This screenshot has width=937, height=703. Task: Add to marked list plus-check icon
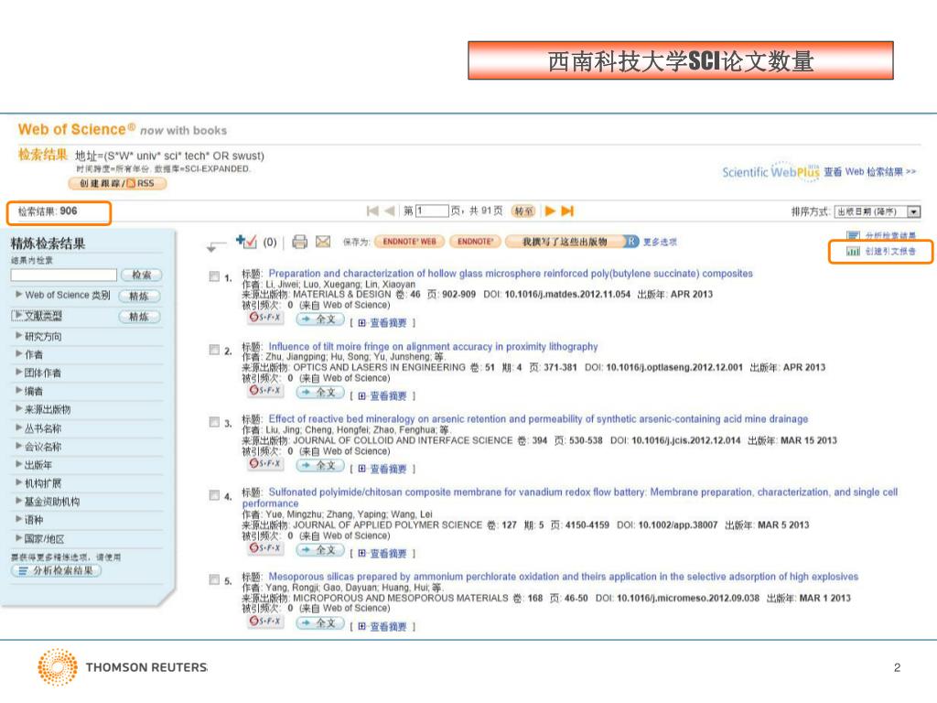[246, 242]
